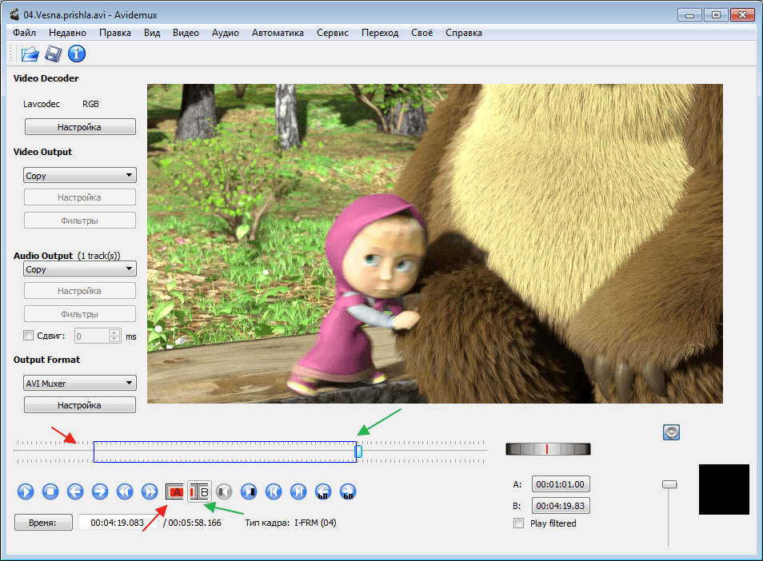Click Настройка under Output Format
This screenshot has width=763, height=561.
click(80, 405)
